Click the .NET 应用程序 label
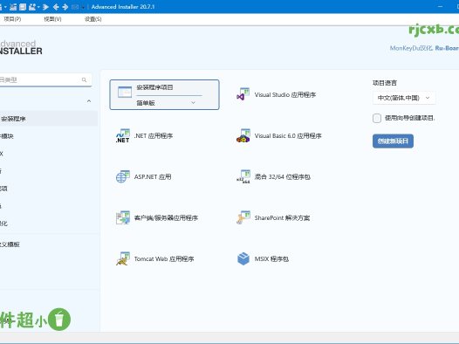 click(154, 136)
